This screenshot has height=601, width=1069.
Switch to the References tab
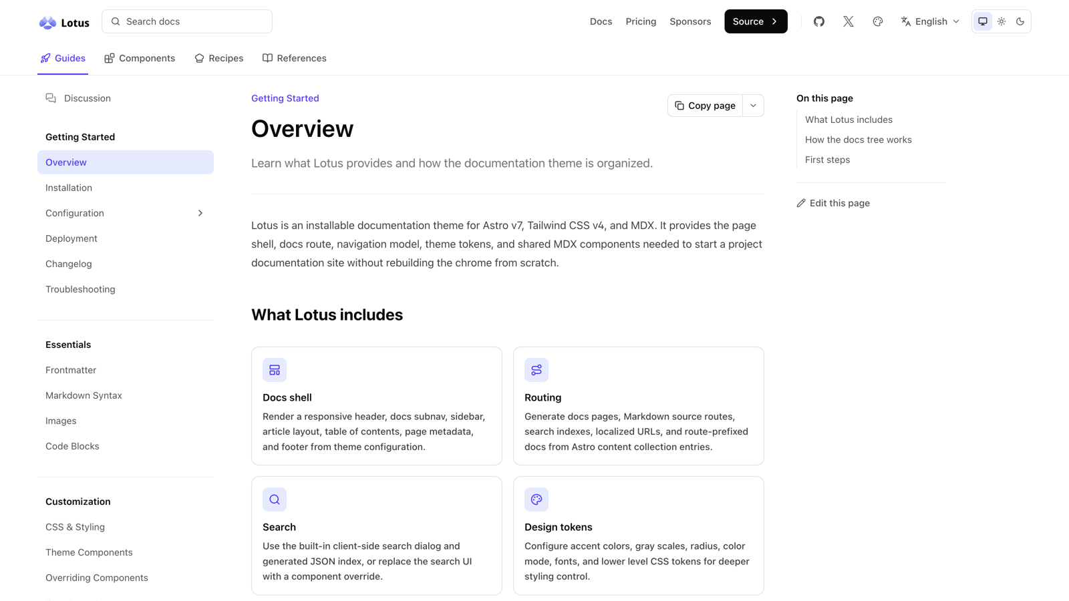coord(295,58)
